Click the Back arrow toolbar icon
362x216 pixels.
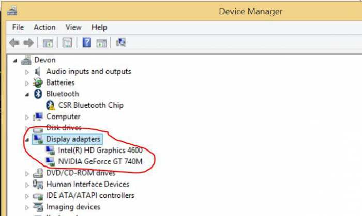[14, 43]
